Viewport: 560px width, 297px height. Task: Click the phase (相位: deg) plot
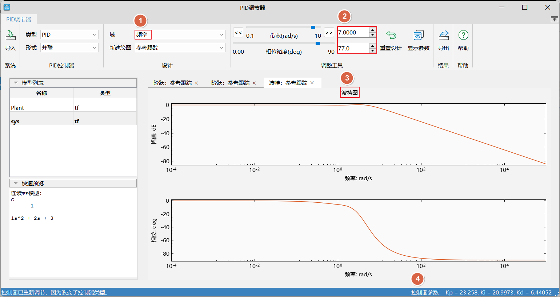(359, 230)
